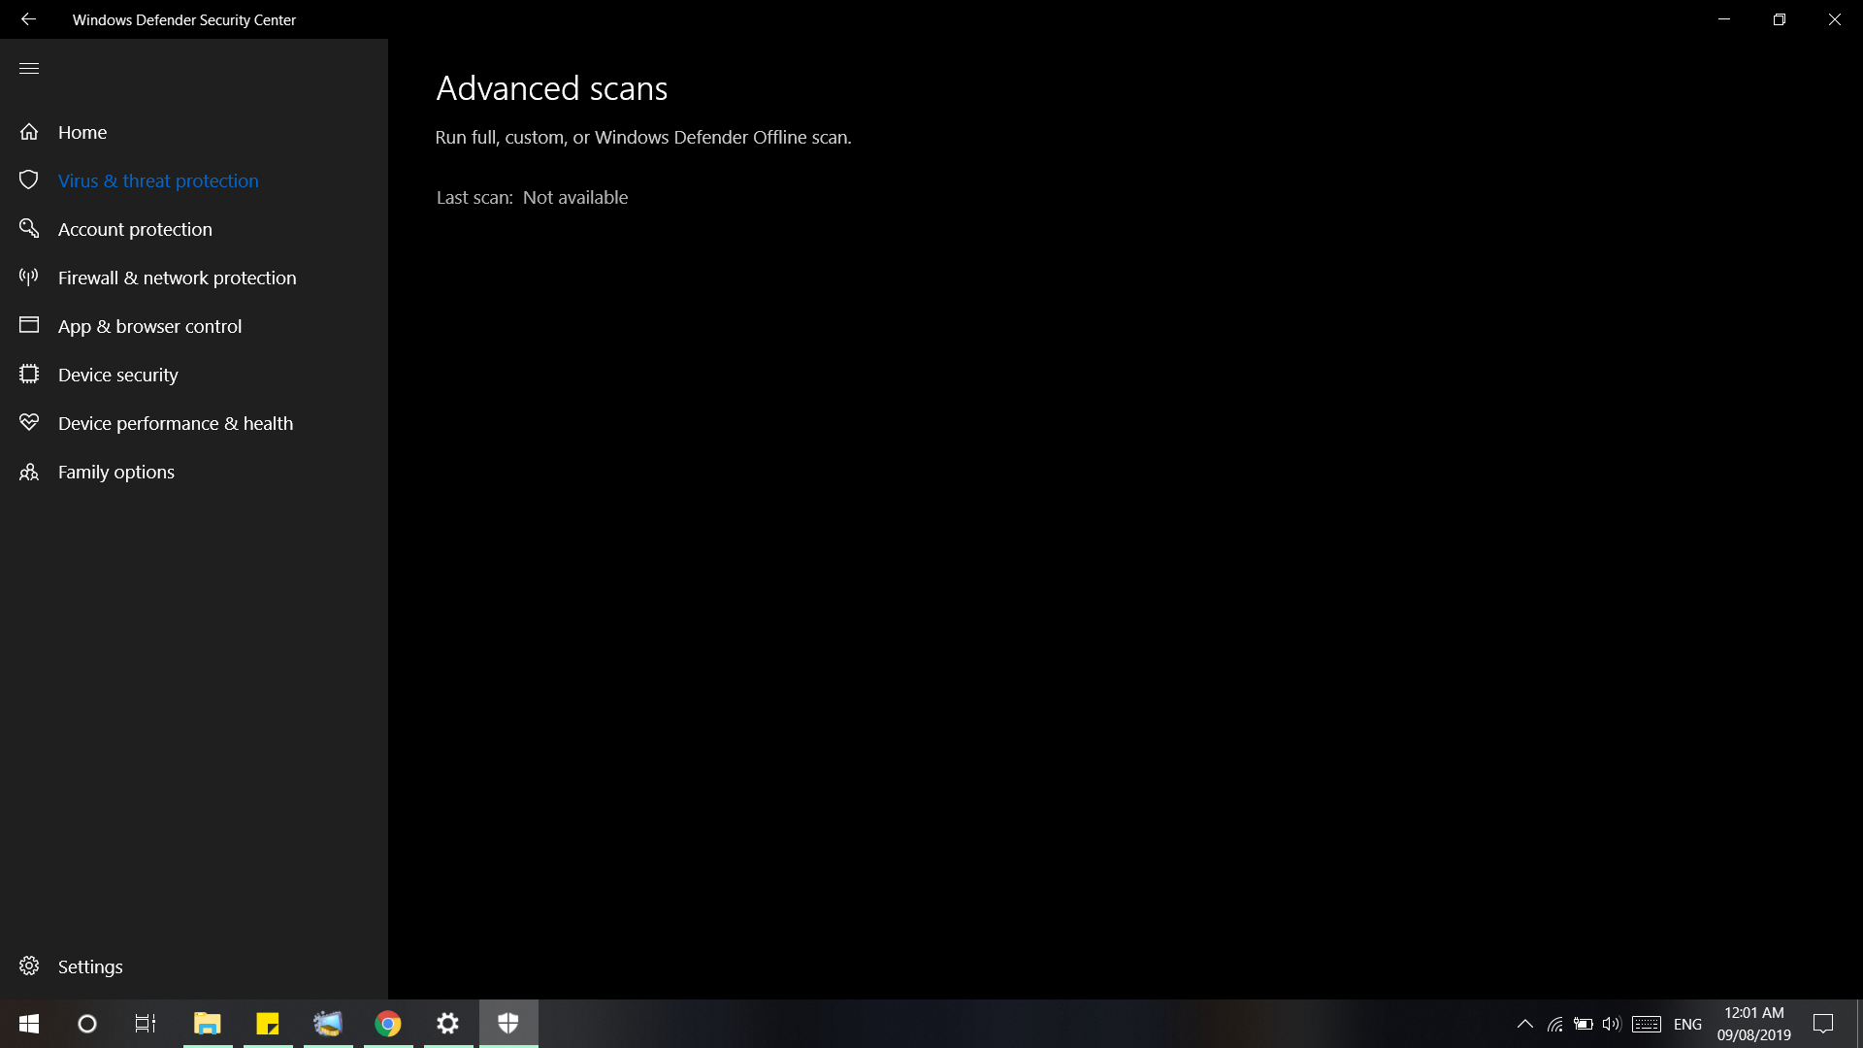Open Cortana search circle
The height and width of the screenshot is (1048, 1863).
coord(87,1024)
